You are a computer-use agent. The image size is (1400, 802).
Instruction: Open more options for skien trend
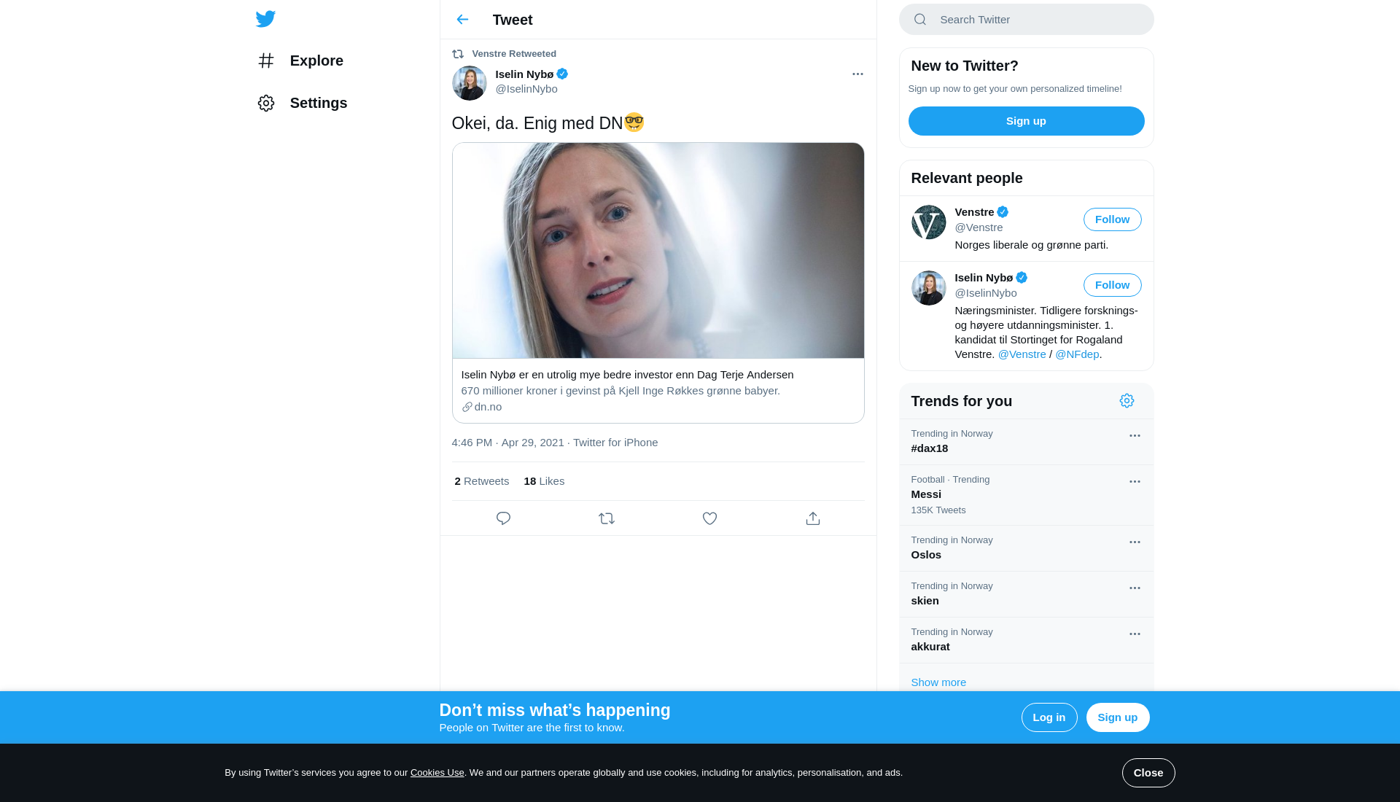[1135, 588]
